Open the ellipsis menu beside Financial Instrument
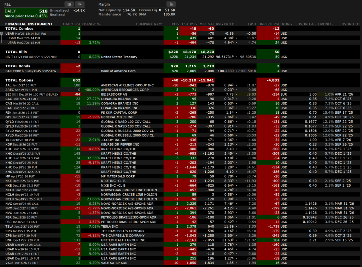This screenshot has width=362, height=267. pos(2,24)
